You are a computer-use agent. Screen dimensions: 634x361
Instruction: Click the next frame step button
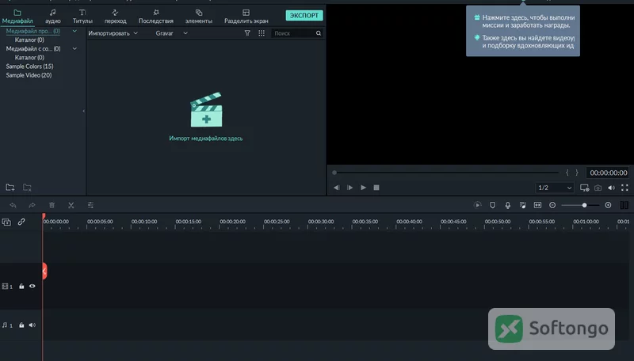[349, 188]
